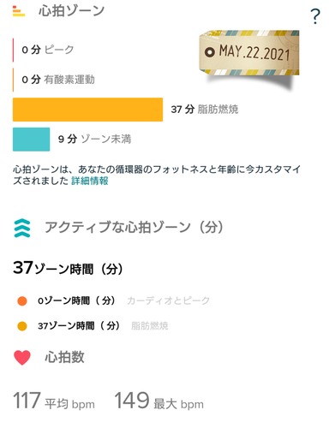This screenshot has width=335, height=428.
Task: Tap the red heart icon
Action: [x=22, y=358]
